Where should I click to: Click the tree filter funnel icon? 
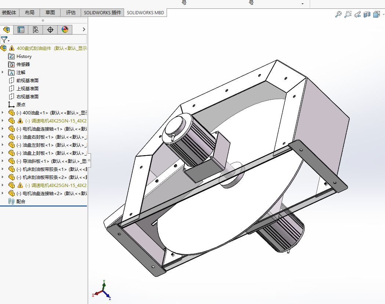(x=4, y=40)
